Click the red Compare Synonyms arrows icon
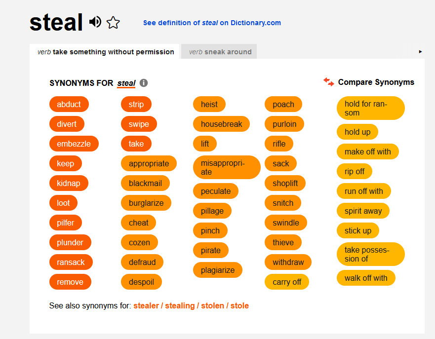 point(329,82)
